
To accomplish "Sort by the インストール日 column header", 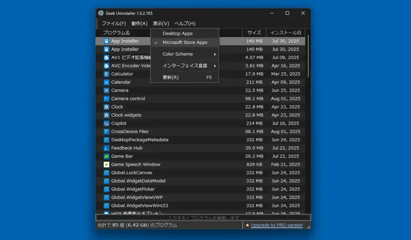I will (285, 33).
